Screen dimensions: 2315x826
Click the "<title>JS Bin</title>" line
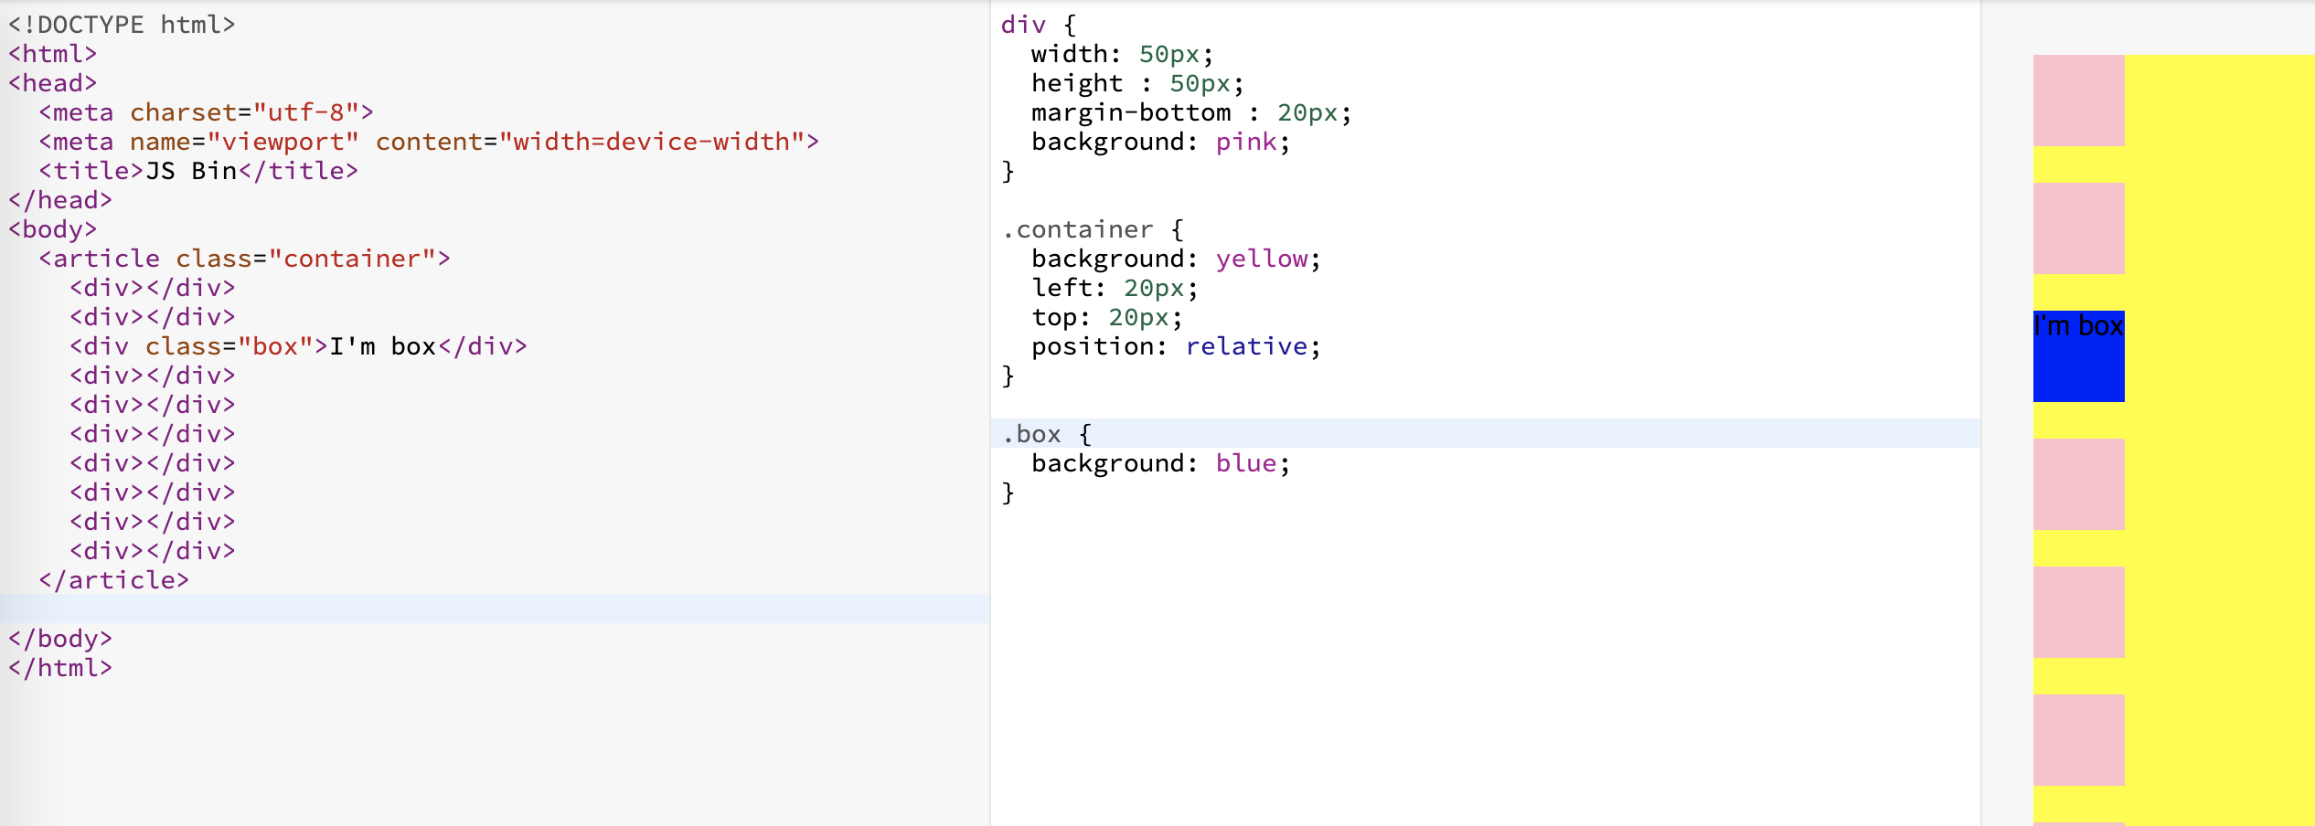click(198, 171)
